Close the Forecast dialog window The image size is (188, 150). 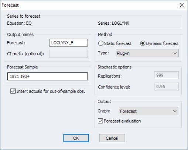pos(182,5)
